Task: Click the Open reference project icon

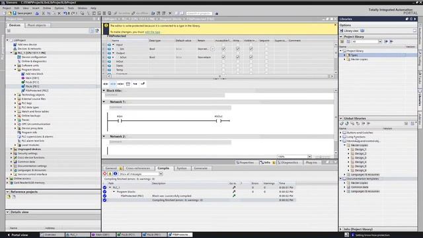Action: pos(9,197)
